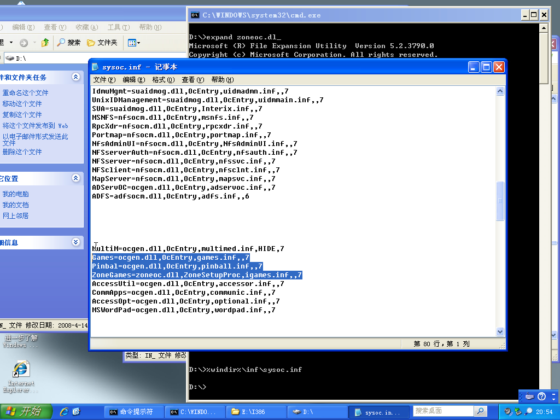Image resolution: width=560 pixels, height=420 pixels.
Task: Open 网上邻居 in other places
Action: [x=15, y=215]
